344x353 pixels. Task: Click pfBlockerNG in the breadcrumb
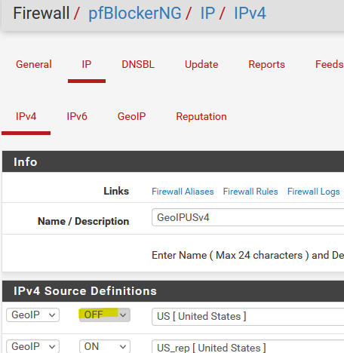pyautogui.click(x=135, y=13)
